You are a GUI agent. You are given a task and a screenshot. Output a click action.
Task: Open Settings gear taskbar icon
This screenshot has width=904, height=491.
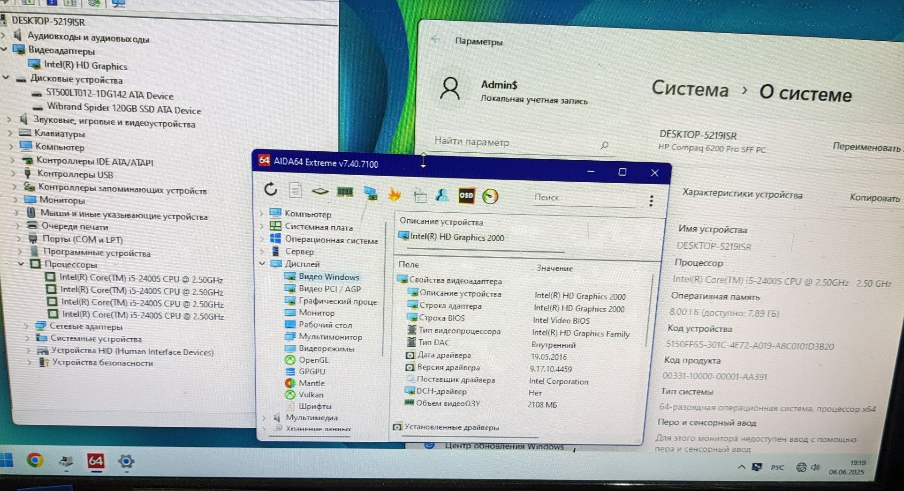126,461
